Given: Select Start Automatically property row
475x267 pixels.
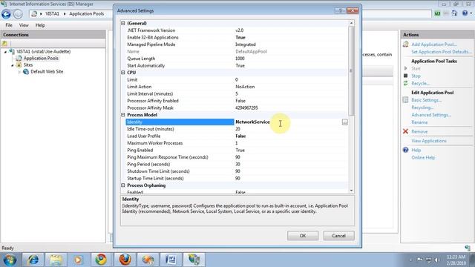Looking at the screenshot, I should point(237,66).
